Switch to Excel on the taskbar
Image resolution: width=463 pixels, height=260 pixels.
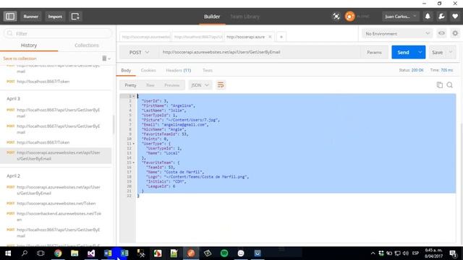coord(124,253)
